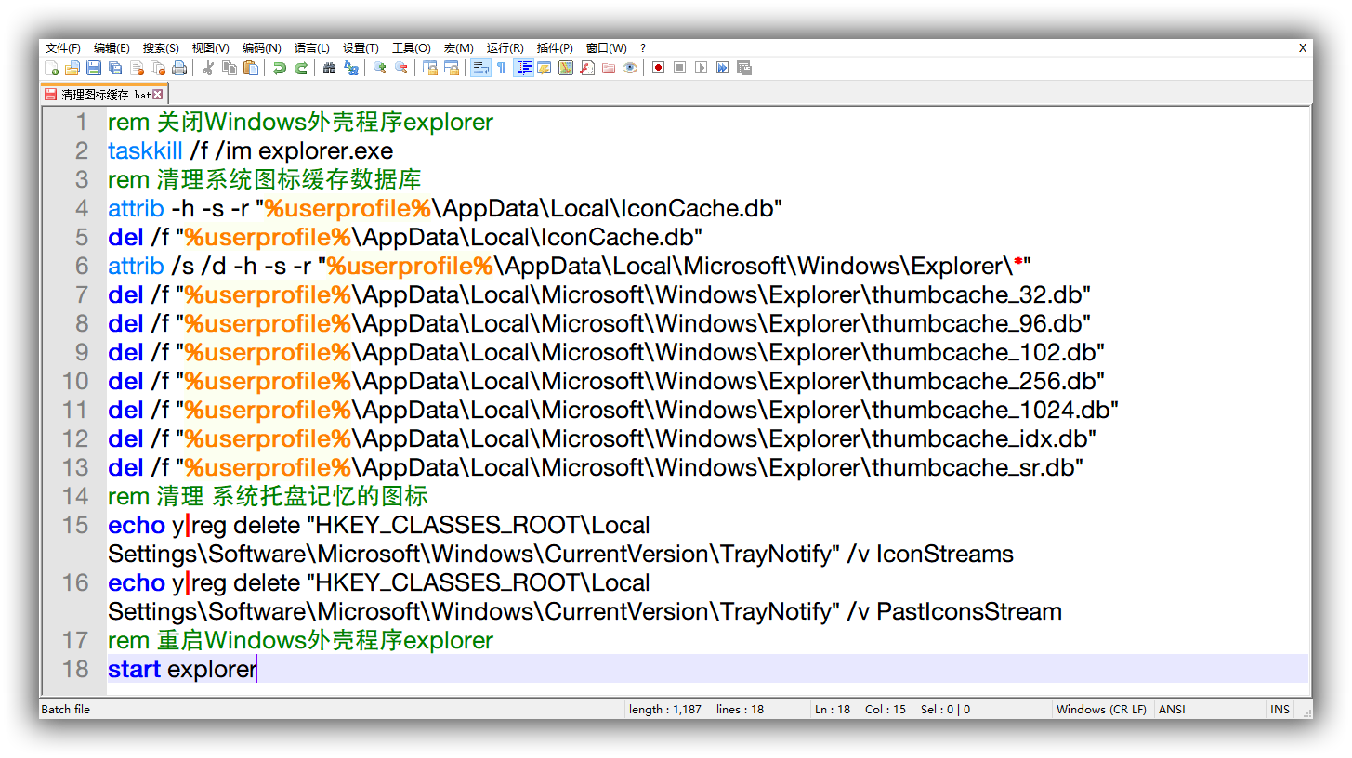
Task: Open the 编码(N) menu
Action: 262,47
